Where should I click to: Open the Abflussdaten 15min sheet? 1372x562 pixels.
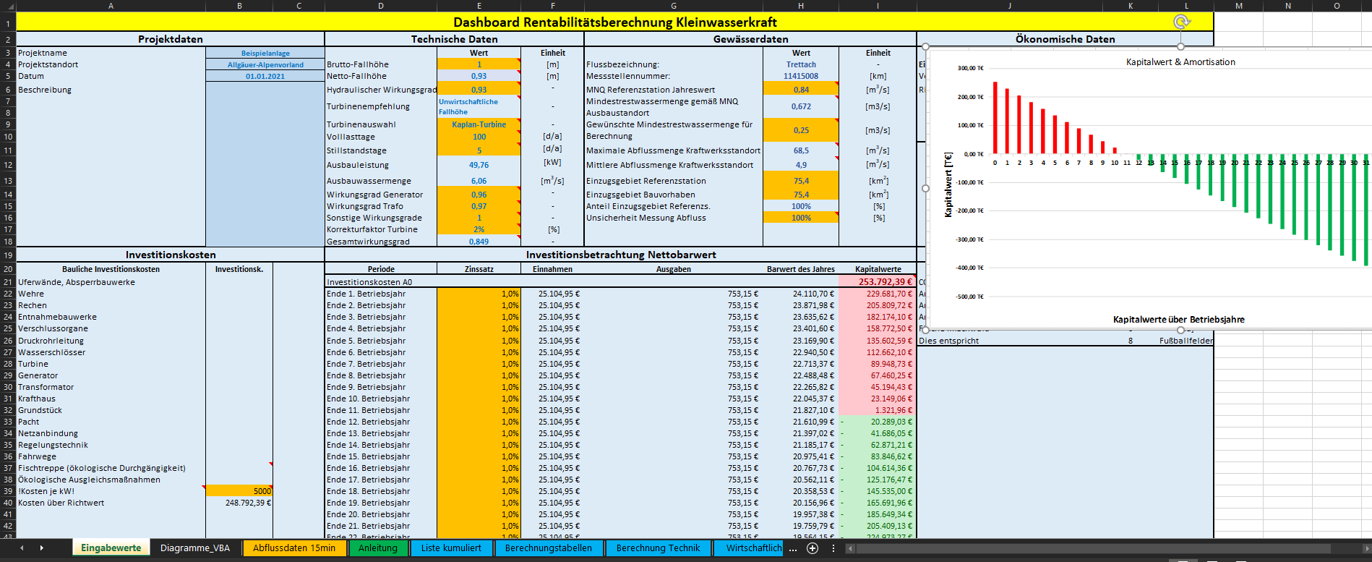pyautogui.click(x=294, y=548)
